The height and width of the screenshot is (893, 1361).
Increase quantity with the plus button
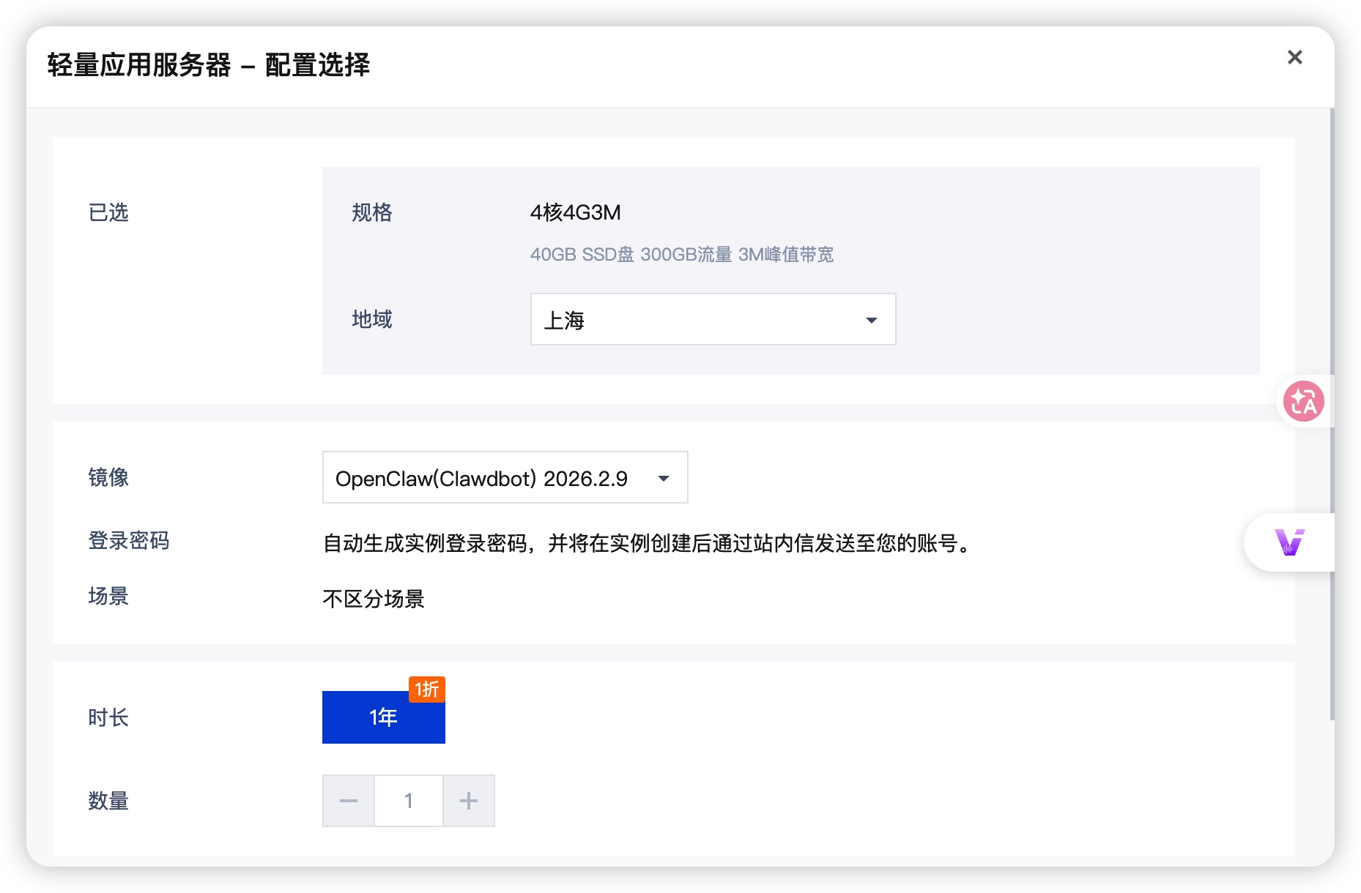(469, 801)
